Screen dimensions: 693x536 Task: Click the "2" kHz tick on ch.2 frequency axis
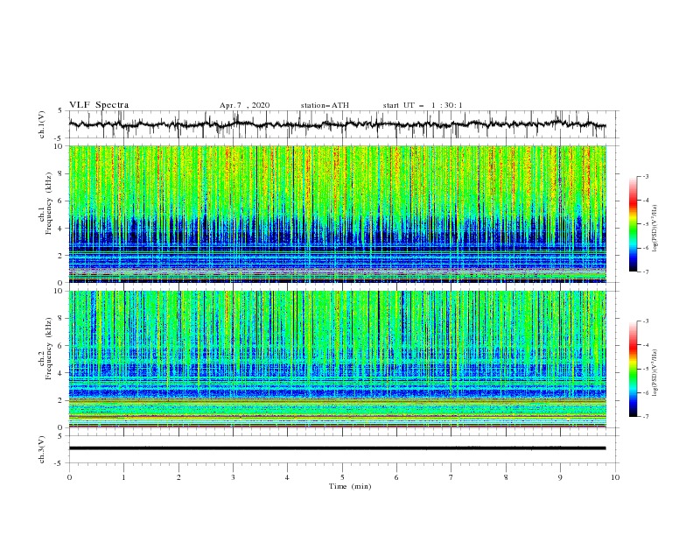pyautogui.click(x=60, y=400)
